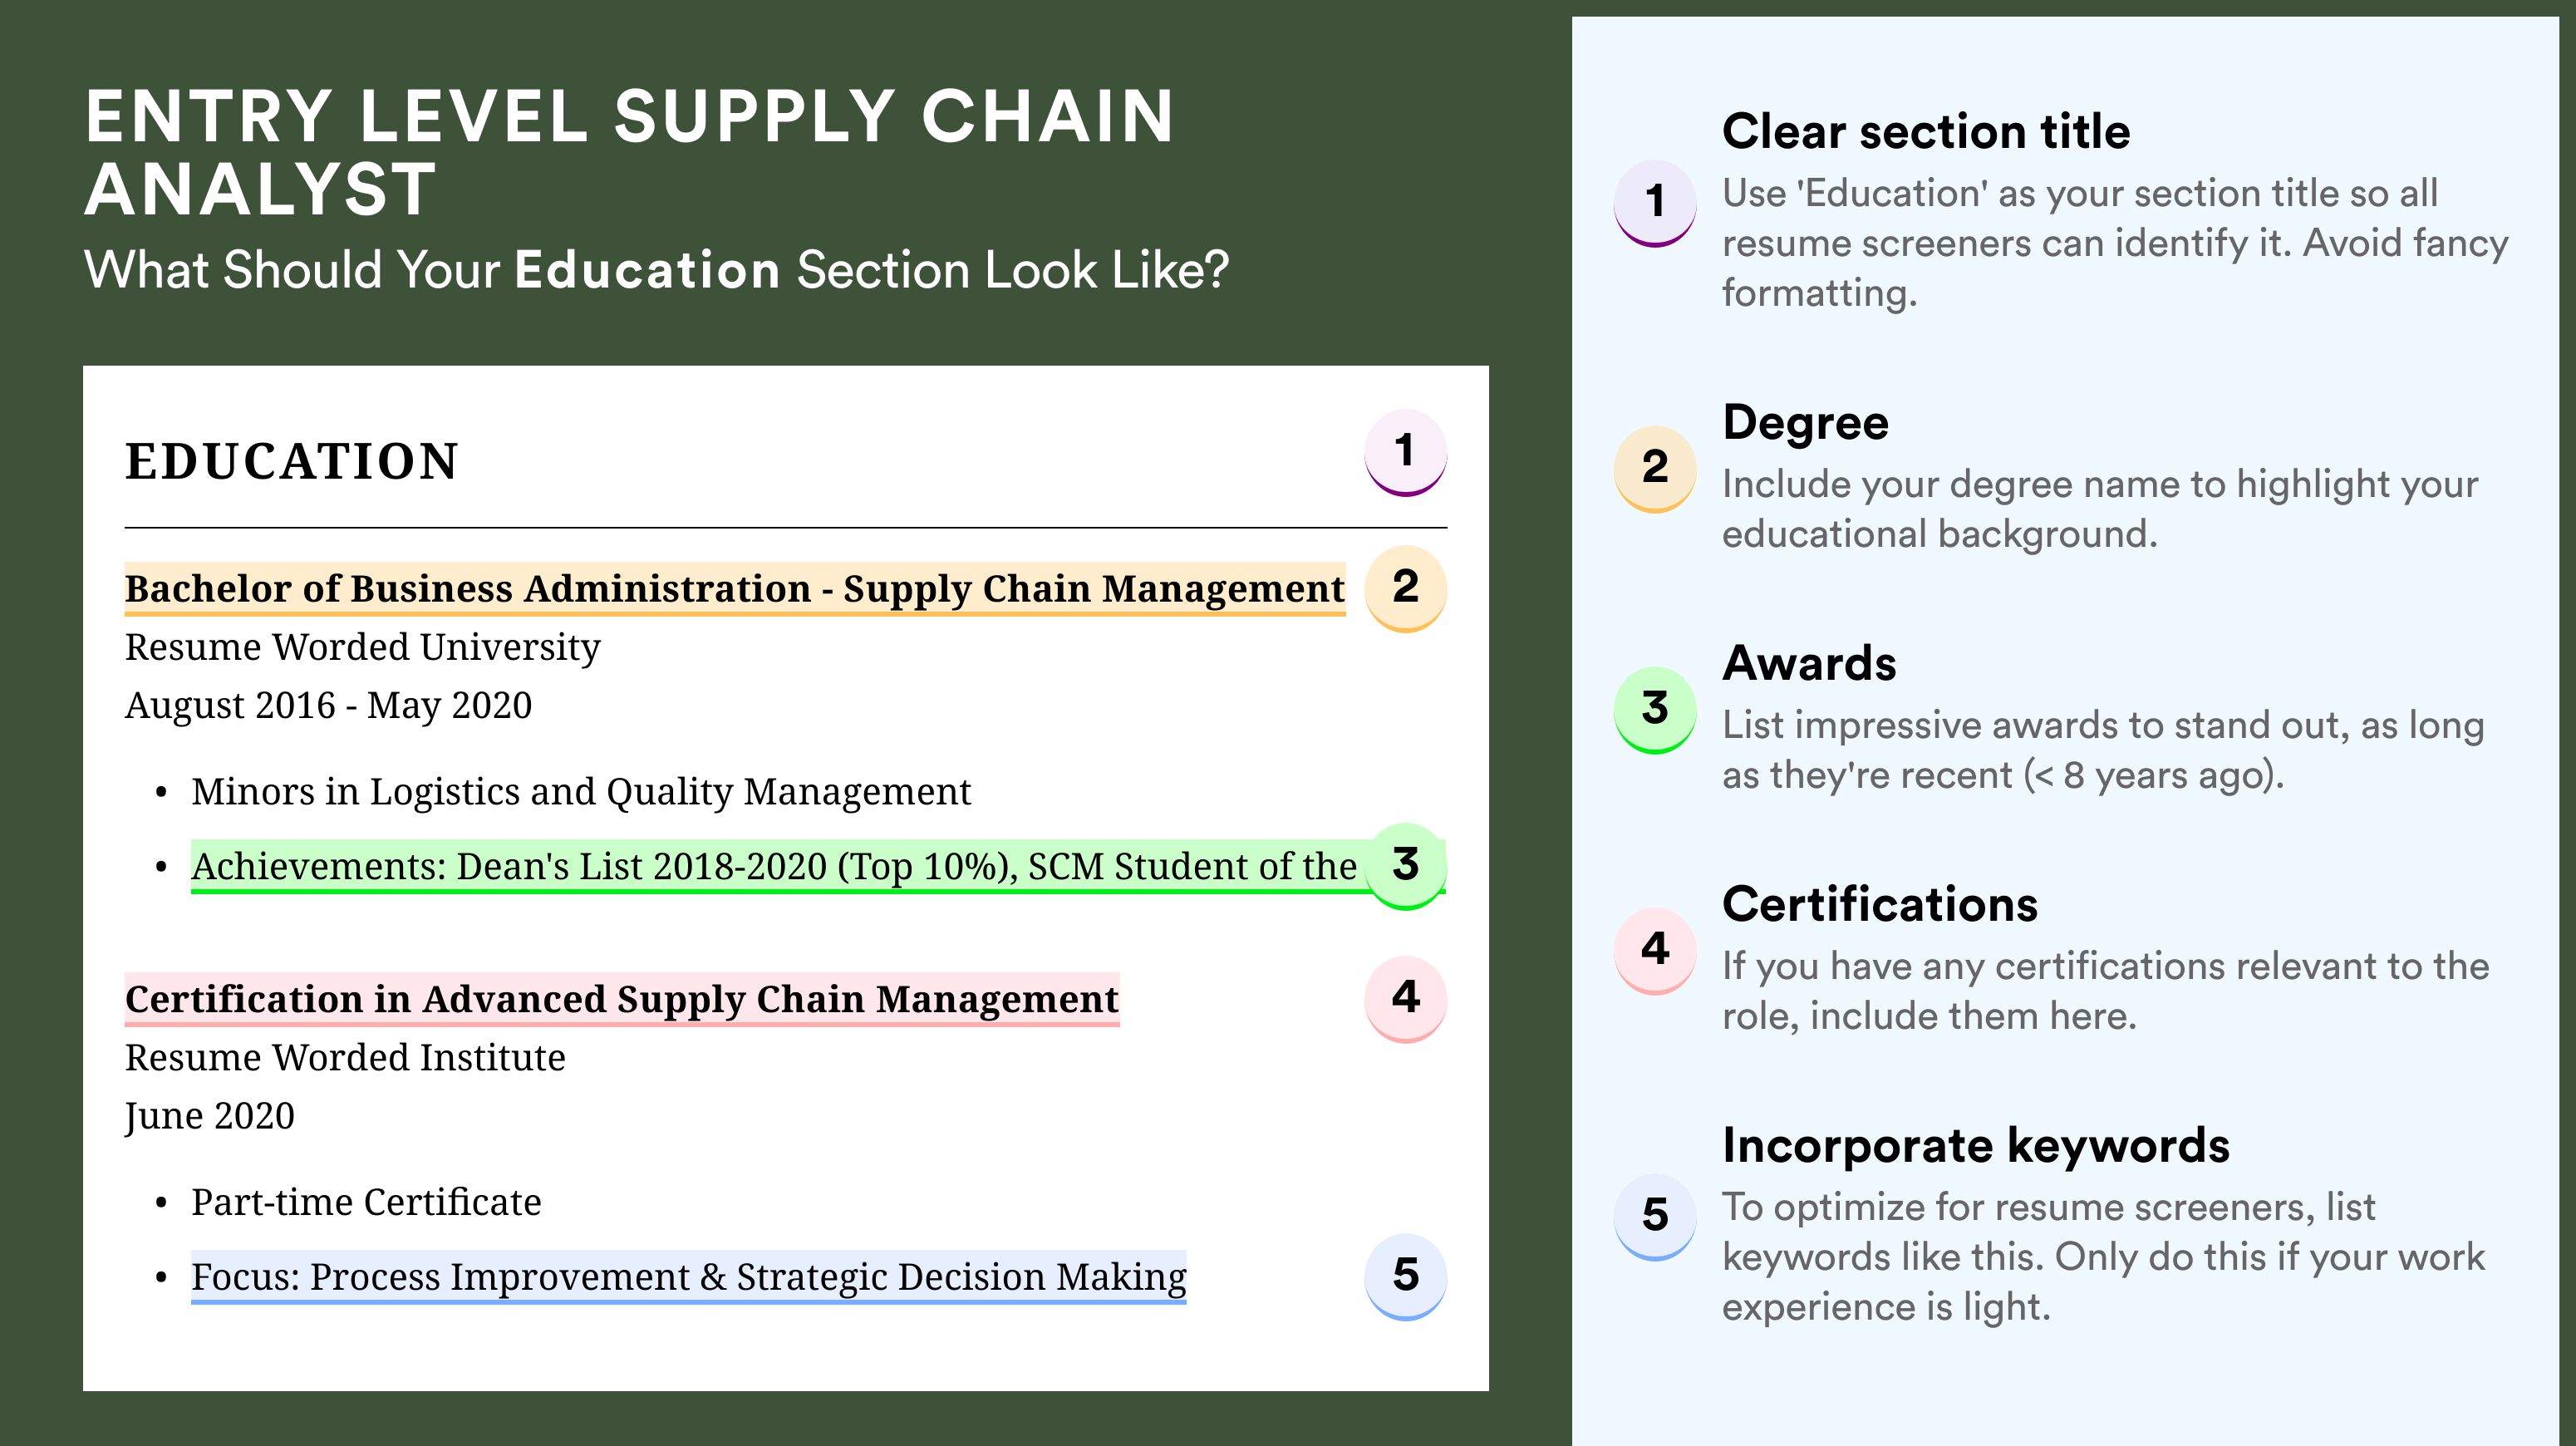Click the green number 3 badge on resume
This screenshot has height=1446, width=2576.
(1405, 865)
